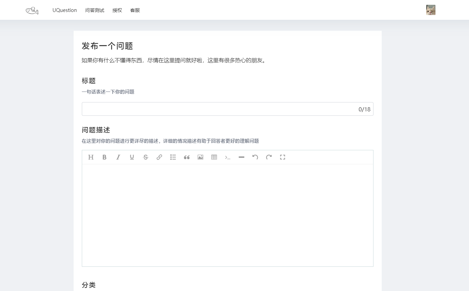This screenshot has width=469, height=291.
Task: Toggle bold text in the description editor
Action: pyautogui.click(x=104, y=157)
